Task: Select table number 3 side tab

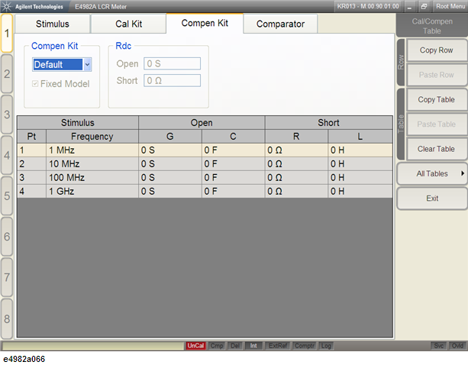Action: pos(7,115)
